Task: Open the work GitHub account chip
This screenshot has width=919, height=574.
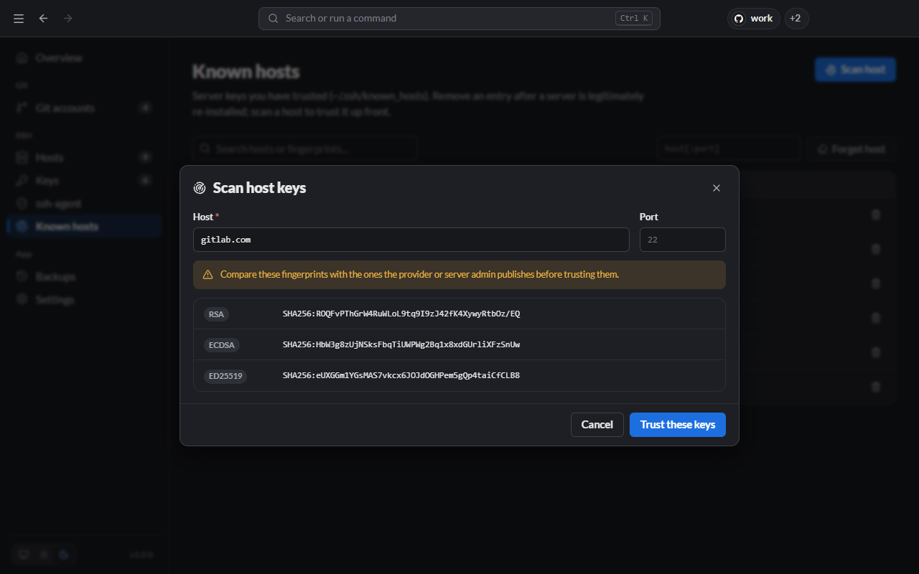Action: coord(754,19)
